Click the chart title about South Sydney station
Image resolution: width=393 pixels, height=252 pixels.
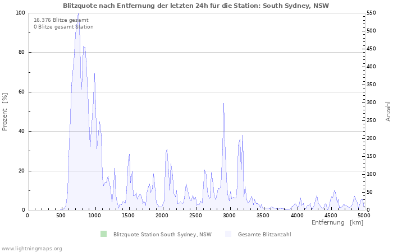click(x=196, y=6)
